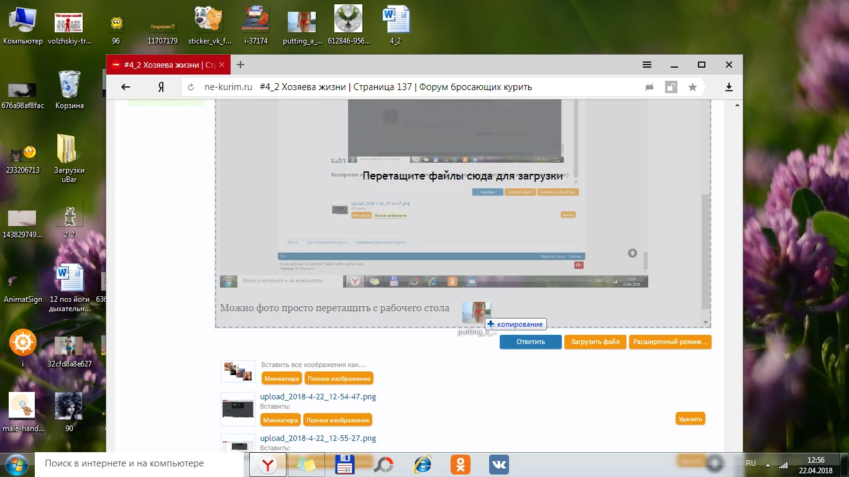The image size is (849, 477).
Task: Click the padlock protection icon in address bar
Action: tap(671, 87)
